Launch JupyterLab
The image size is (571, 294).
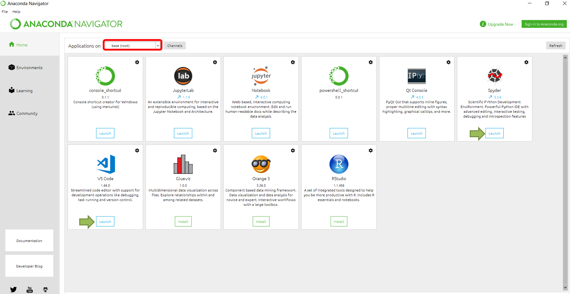[183, 133]
